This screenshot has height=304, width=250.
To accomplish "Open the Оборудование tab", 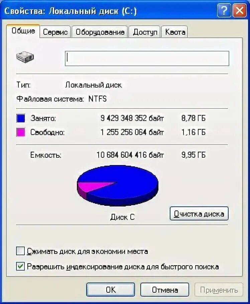I will [100, 32].
